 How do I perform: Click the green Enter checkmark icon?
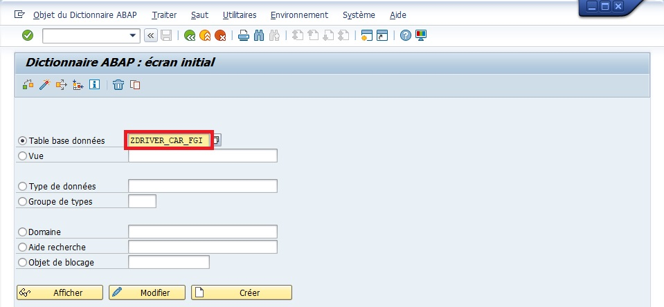coord(28,35)
